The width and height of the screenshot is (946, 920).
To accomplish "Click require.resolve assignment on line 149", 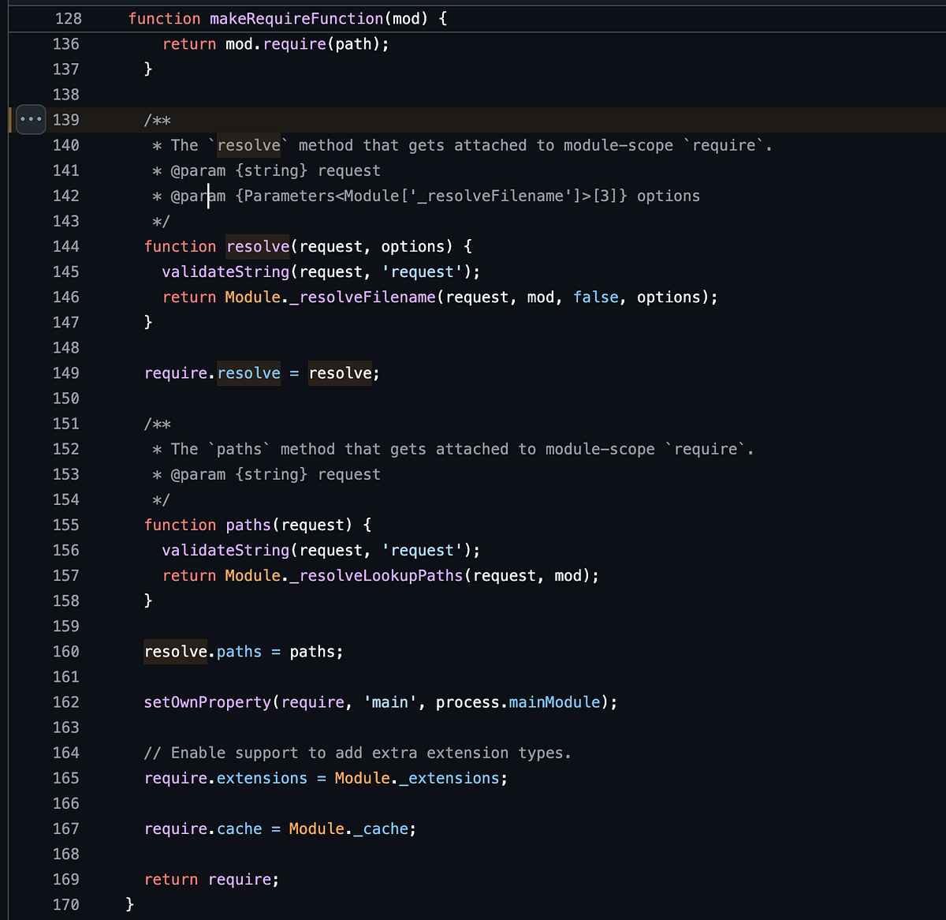I will click(212, 372).
